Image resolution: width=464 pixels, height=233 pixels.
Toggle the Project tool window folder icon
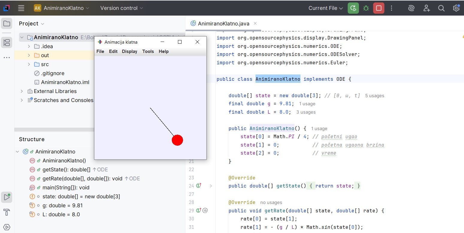tap(7, 24)
